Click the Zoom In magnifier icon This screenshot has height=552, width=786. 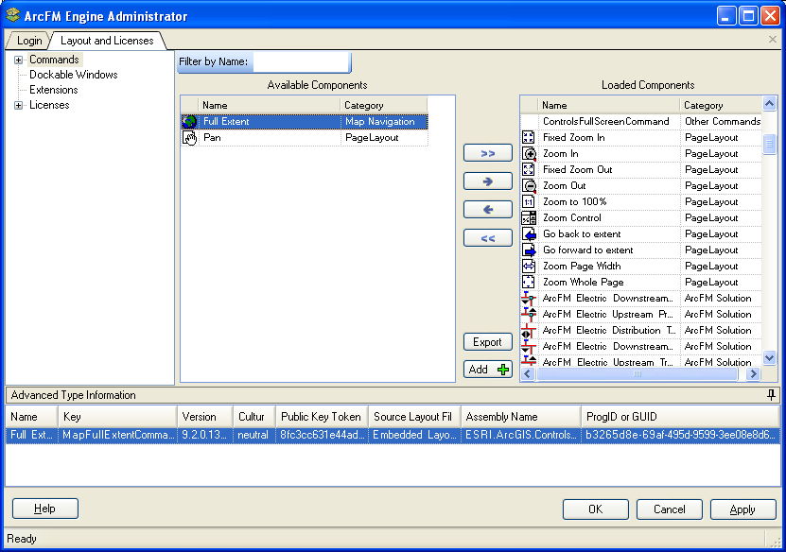pyautogui.click(x=529, y=153)
